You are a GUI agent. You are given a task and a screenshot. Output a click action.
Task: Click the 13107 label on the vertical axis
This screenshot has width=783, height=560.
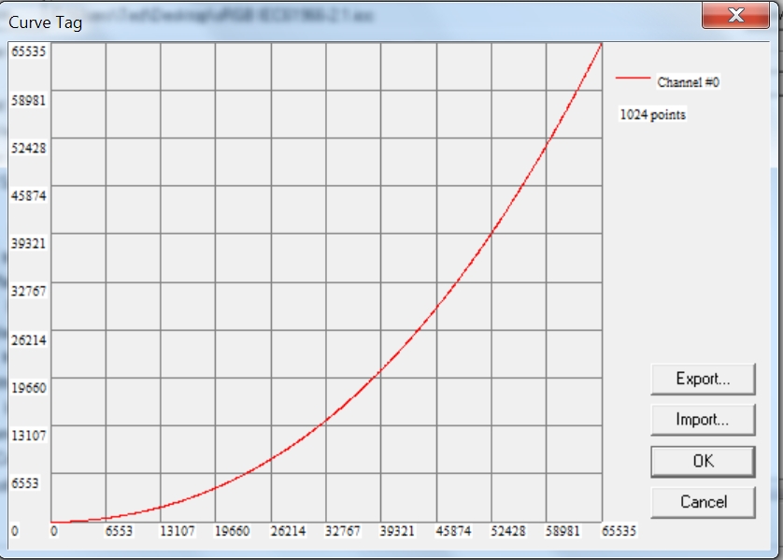pos(28,435)
